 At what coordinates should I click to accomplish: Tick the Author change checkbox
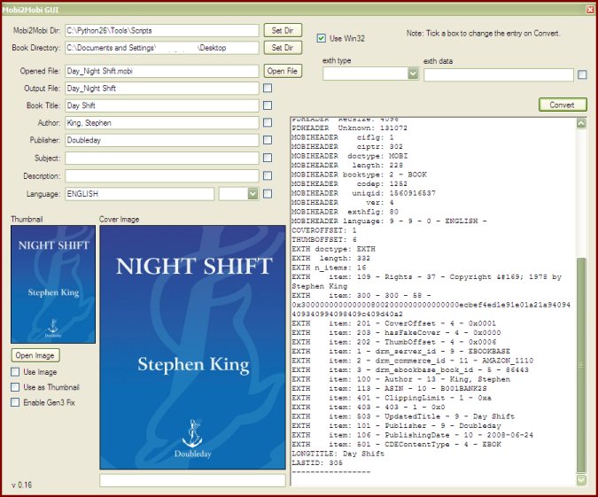coord(268,122)
